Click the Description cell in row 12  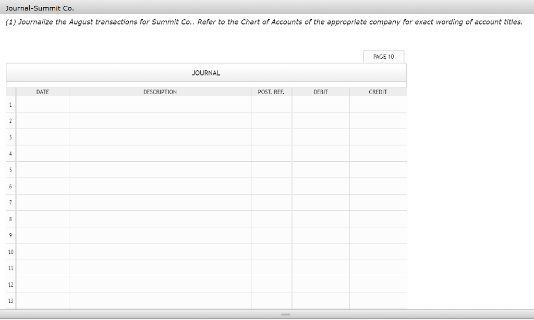tap(160, 284)
